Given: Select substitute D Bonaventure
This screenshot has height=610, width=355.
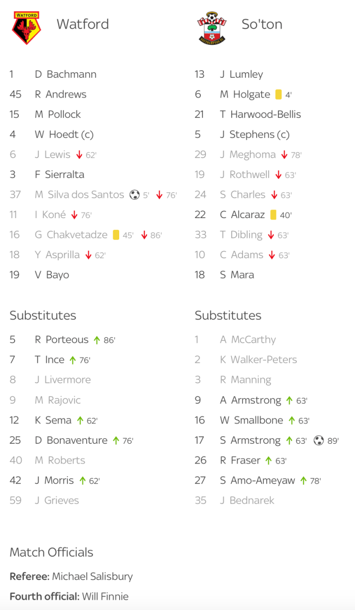Looking at the screenshot, I should pyautogui.click(x=71, y=440).
